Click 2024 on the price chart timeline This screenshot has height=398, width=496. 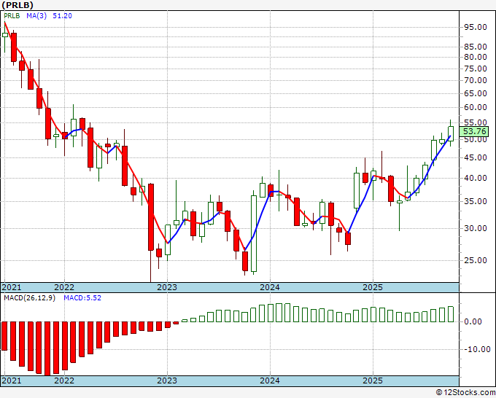tap(270, 287)
